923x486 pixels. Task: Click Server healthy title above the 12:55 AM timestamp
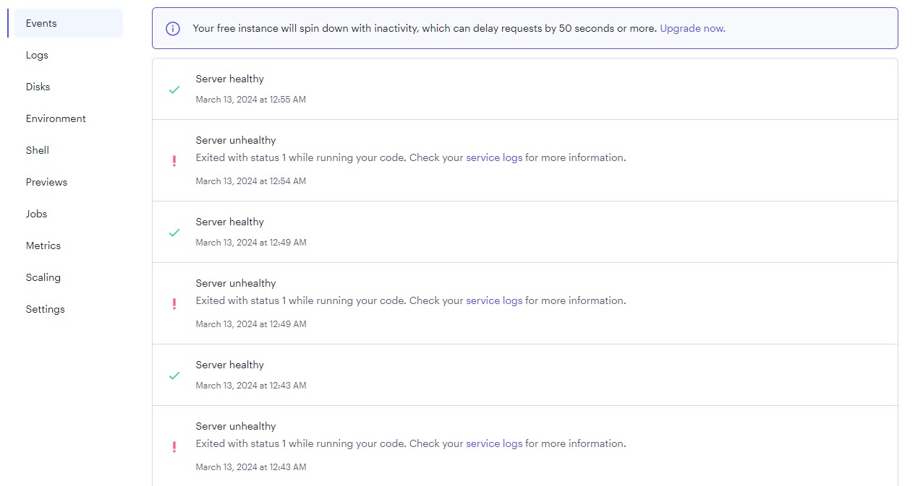230,79
